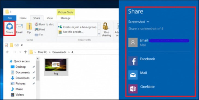Viewport: 199px width, 100px height.
Task: Click the navigation pane scrollbar
Action: [38, 78]
